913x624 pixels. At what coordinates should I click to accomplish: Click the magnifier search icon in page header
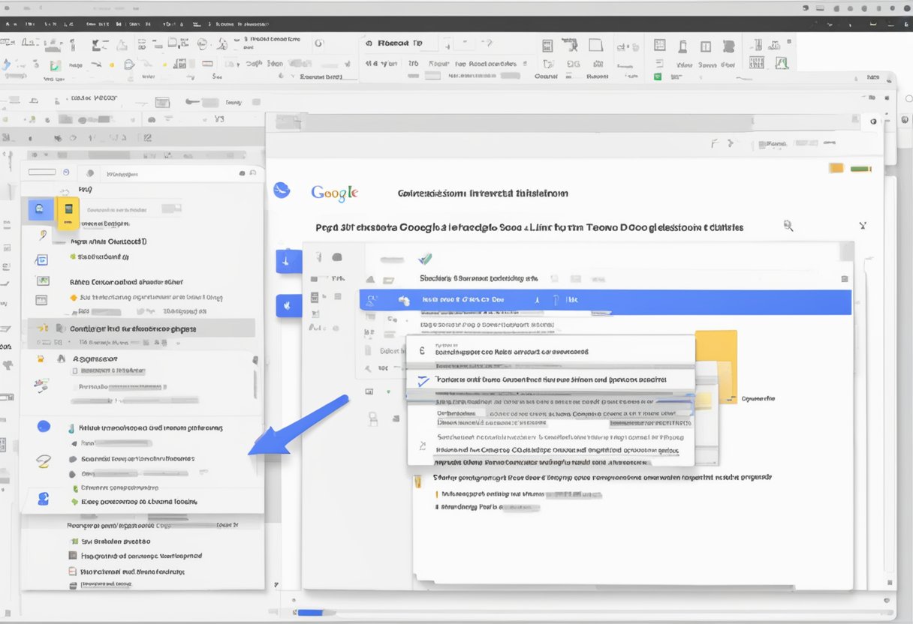(788, 225)
